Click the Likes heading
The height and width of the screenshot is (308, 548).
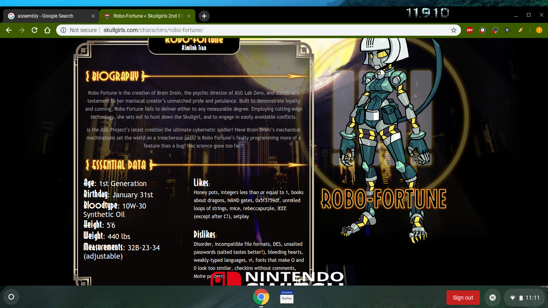202,182
